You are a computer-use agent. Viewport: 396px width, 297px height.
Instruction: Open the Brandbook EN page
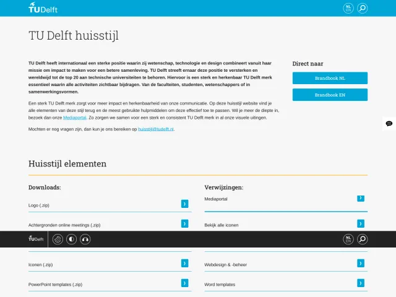pyautogui.click(x=330, y=95)
